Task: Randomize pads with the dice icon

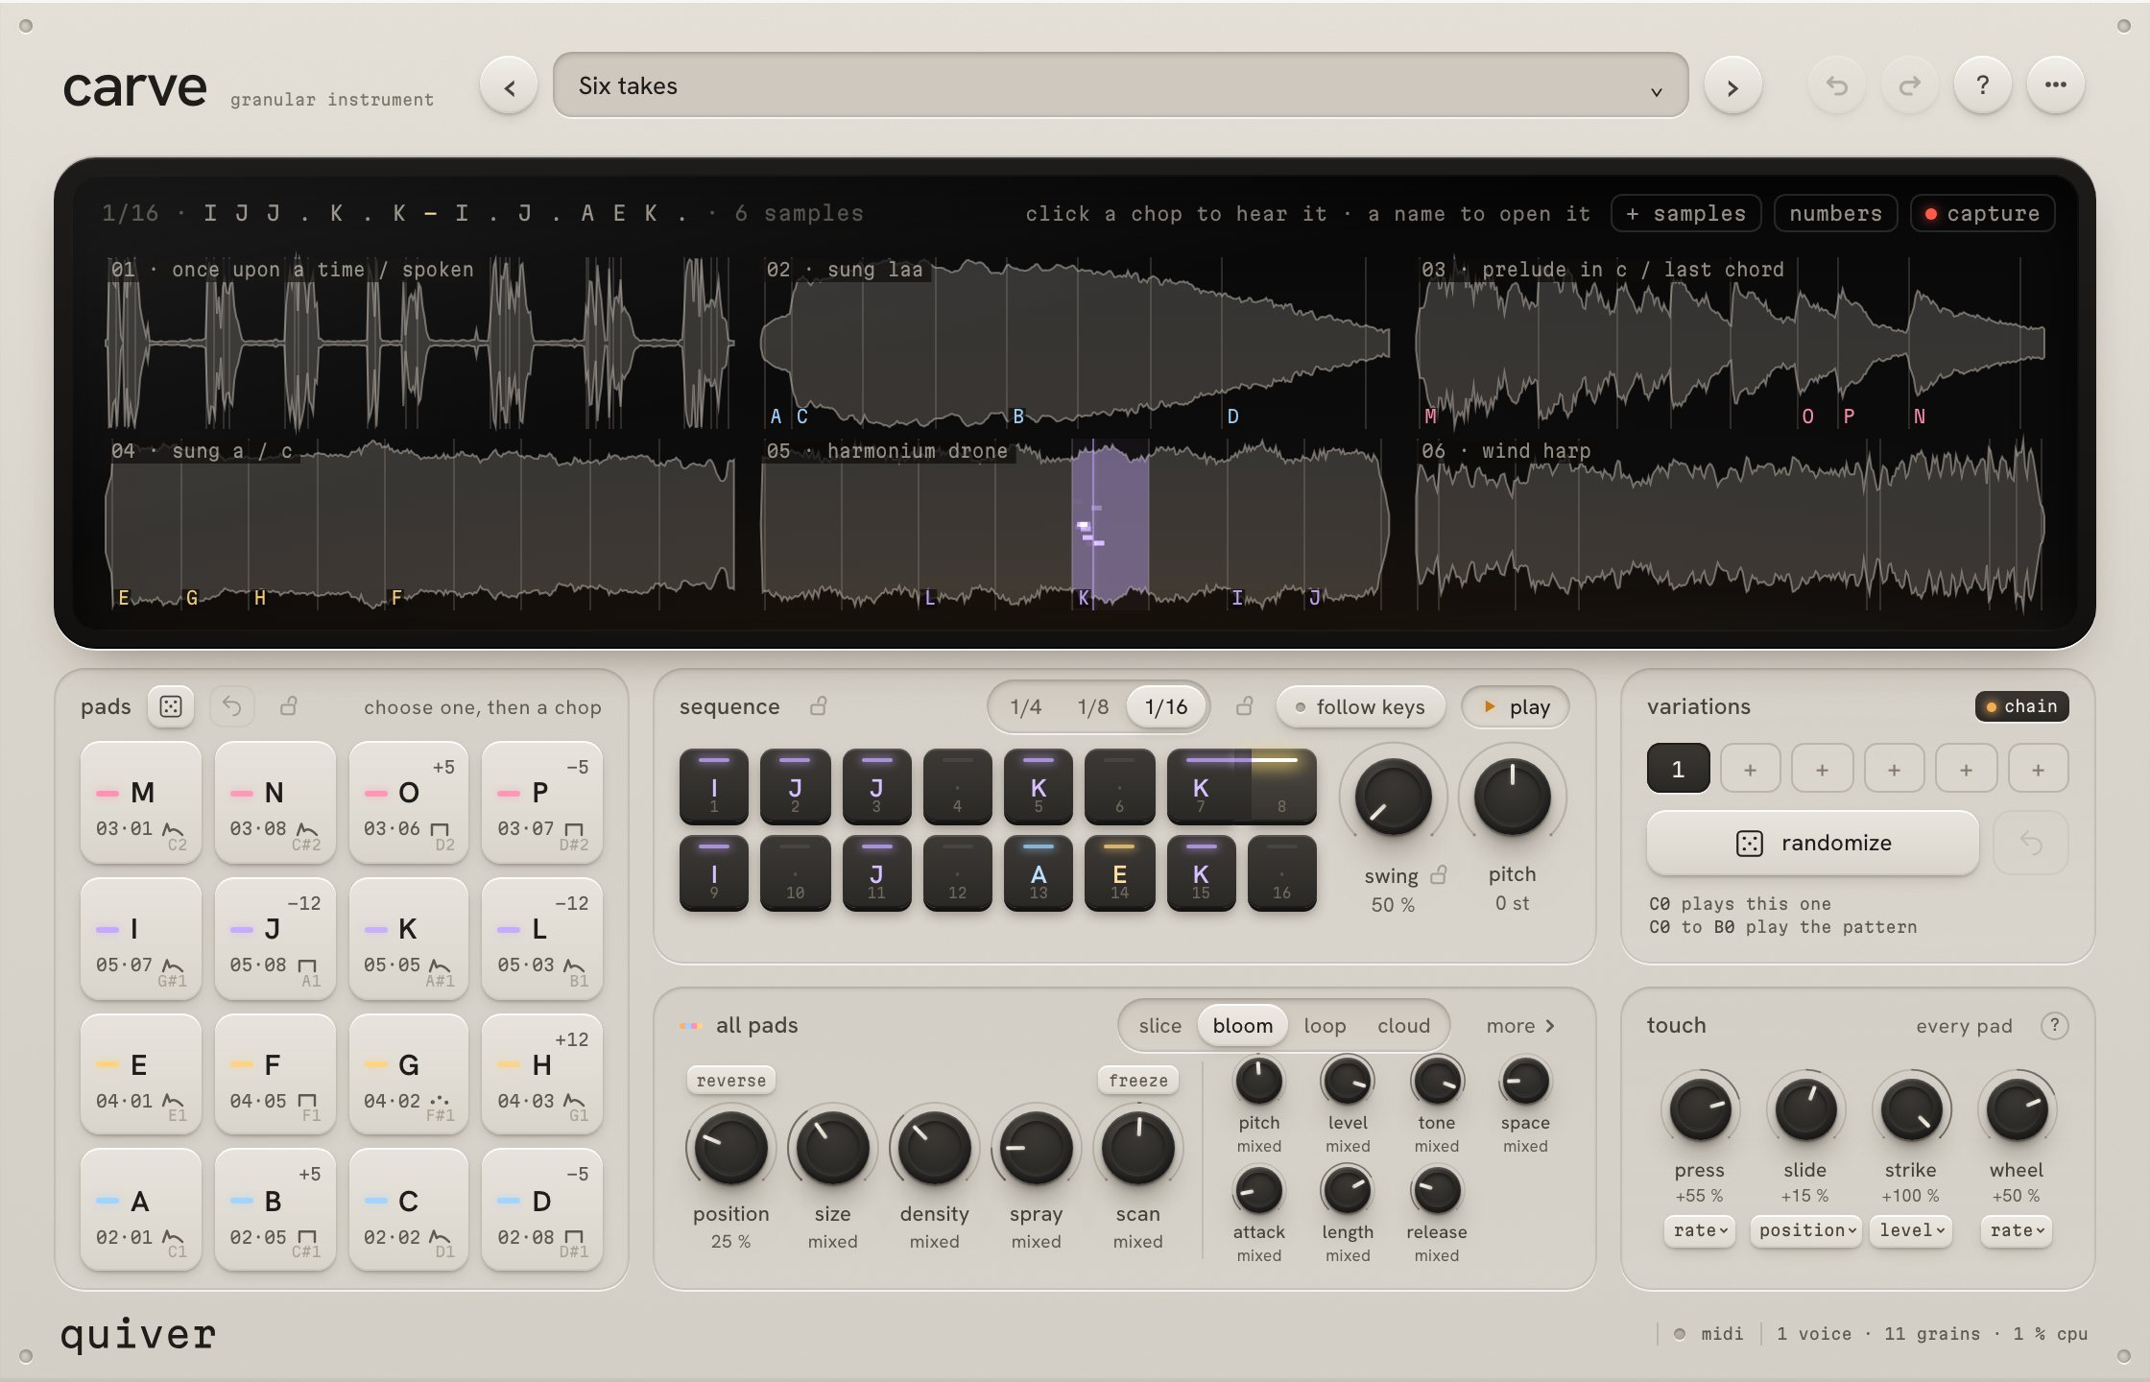Action: click(171, 706)
